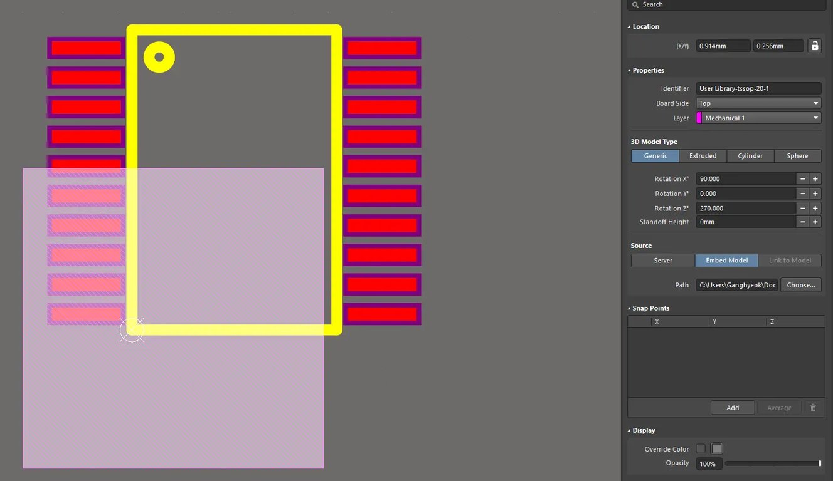833x481 pixels.
Task: Click Add to create a snap point
Action: tap(733, 408)
